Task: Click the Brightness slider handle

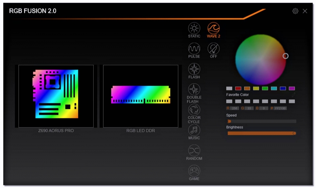Action: [294, 133]
